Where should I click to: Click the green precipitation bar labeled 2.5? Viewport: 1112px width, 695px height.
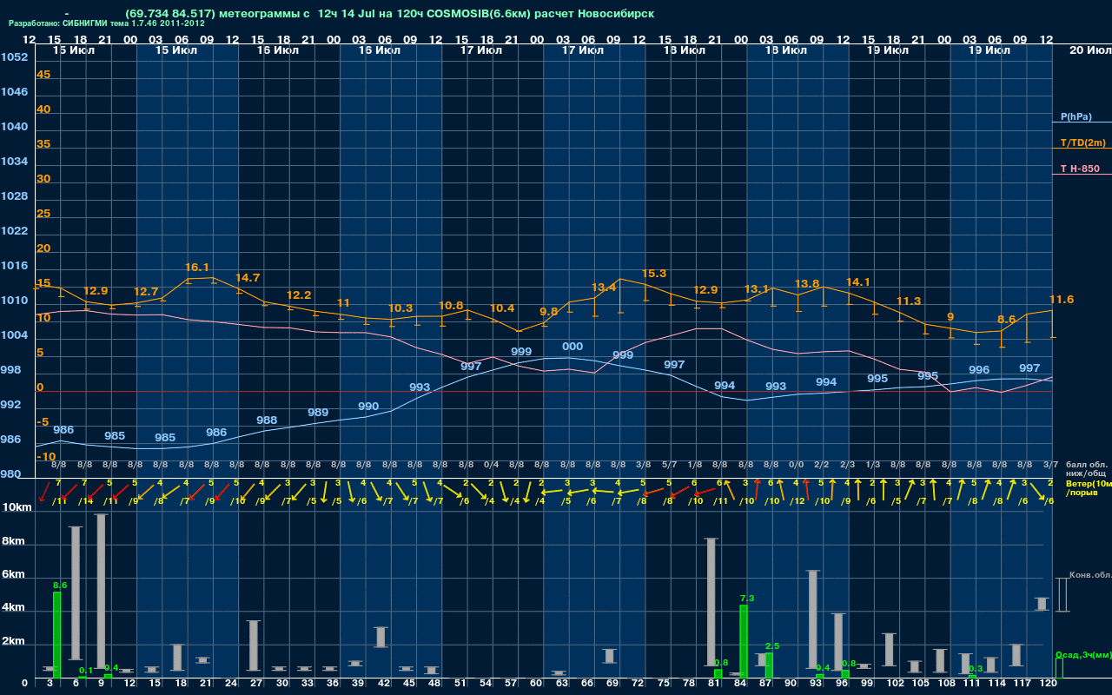click(769, 665)
